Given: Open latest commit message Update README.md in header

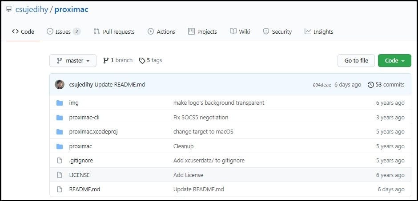Looking at the screenshot, I should [x=120, y=85].
